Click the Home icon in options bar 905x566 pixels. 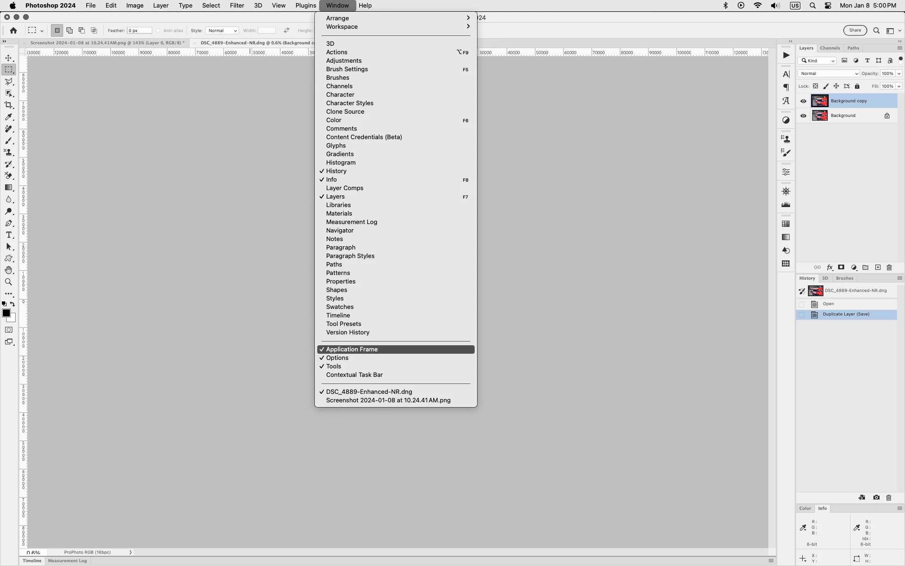pyautogui.click(x=13, y=31)
